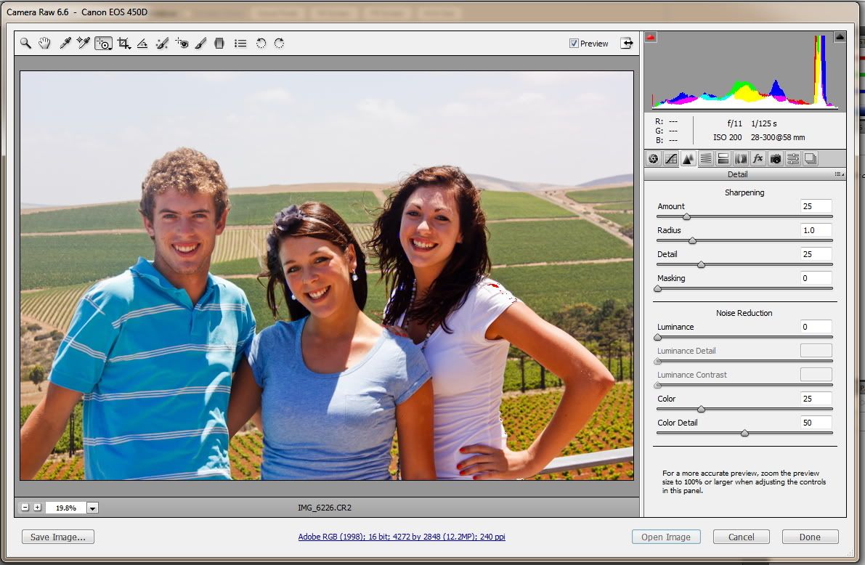Toggle highlight clipping warning in histogram
This screenshot has height=565, width=865.
[x=840, y=37]
